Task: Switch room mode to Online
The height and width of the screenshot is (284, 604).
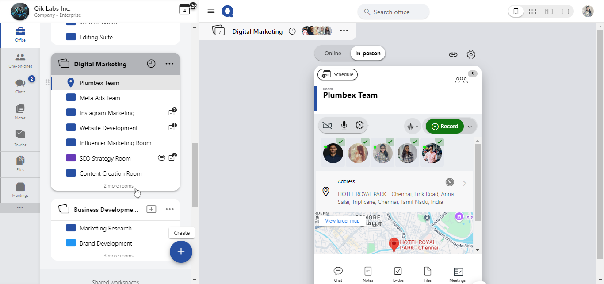Action: tap(333, 54)
